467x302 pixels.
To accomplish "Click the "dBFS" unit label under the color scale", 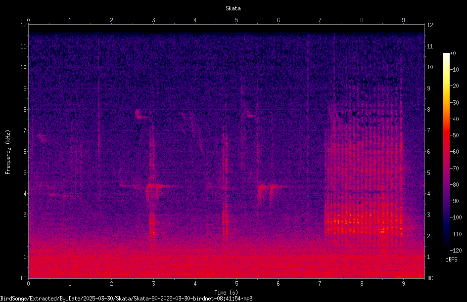I will pyautogui.click(x=451, y=259).
